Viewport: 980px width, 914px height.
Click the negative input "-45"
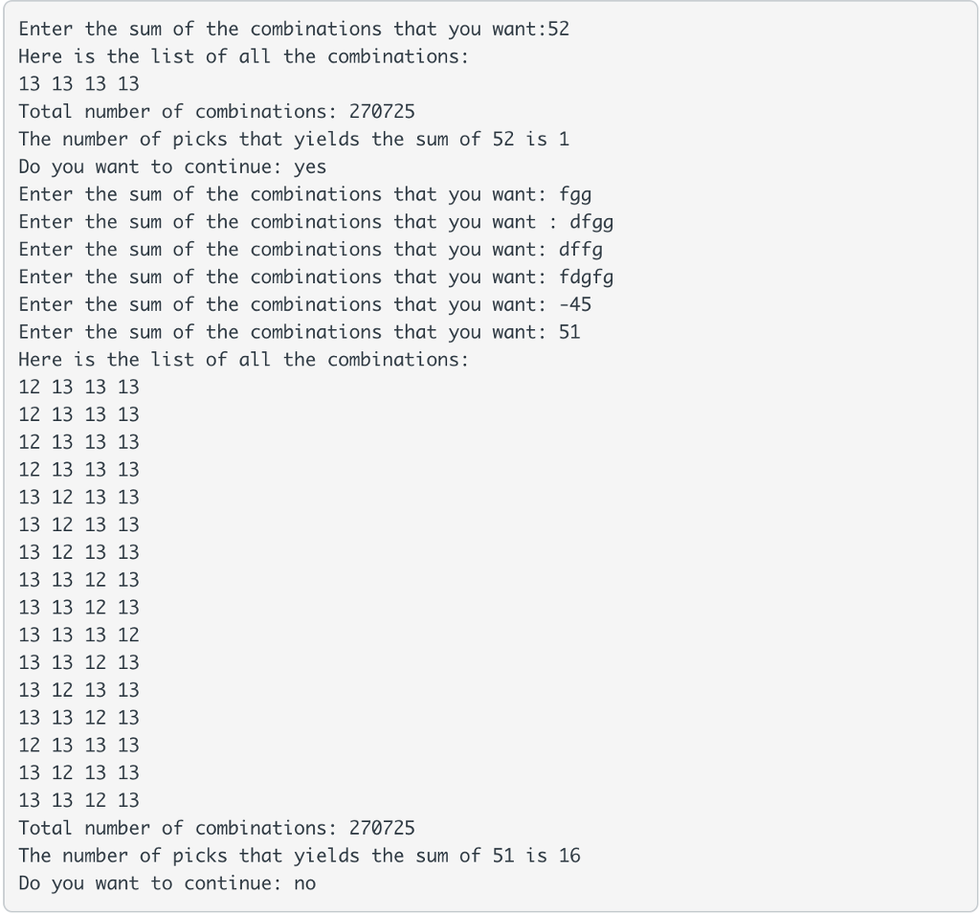pyautogui.click(x=575, y=305)
